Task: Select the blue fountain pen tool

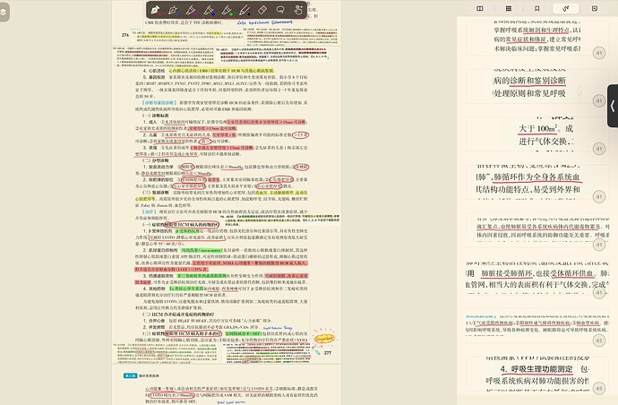Action: tap(171, 10)
